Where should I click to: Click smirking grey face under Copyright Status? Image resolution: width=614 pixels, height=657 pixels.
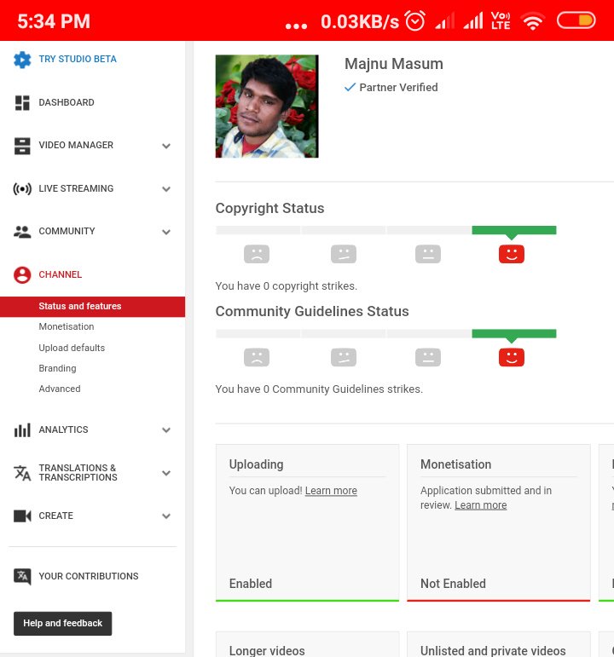click(x=344, y=254)
